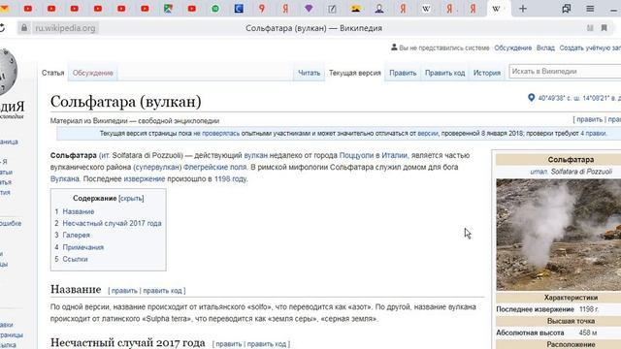Screen dimensions: 621x349
Task: Open 4 правки link in notice
Action: tap(593, 134)
